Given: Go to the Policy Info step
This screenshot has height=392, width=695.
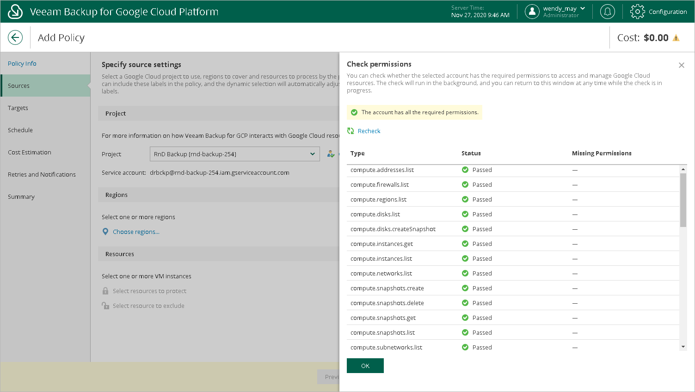Looking at the screenshot, I should click(x=22, y=63).
